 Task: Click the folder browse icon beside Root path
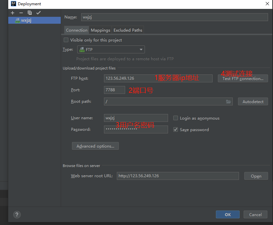(x=228, y=101)
